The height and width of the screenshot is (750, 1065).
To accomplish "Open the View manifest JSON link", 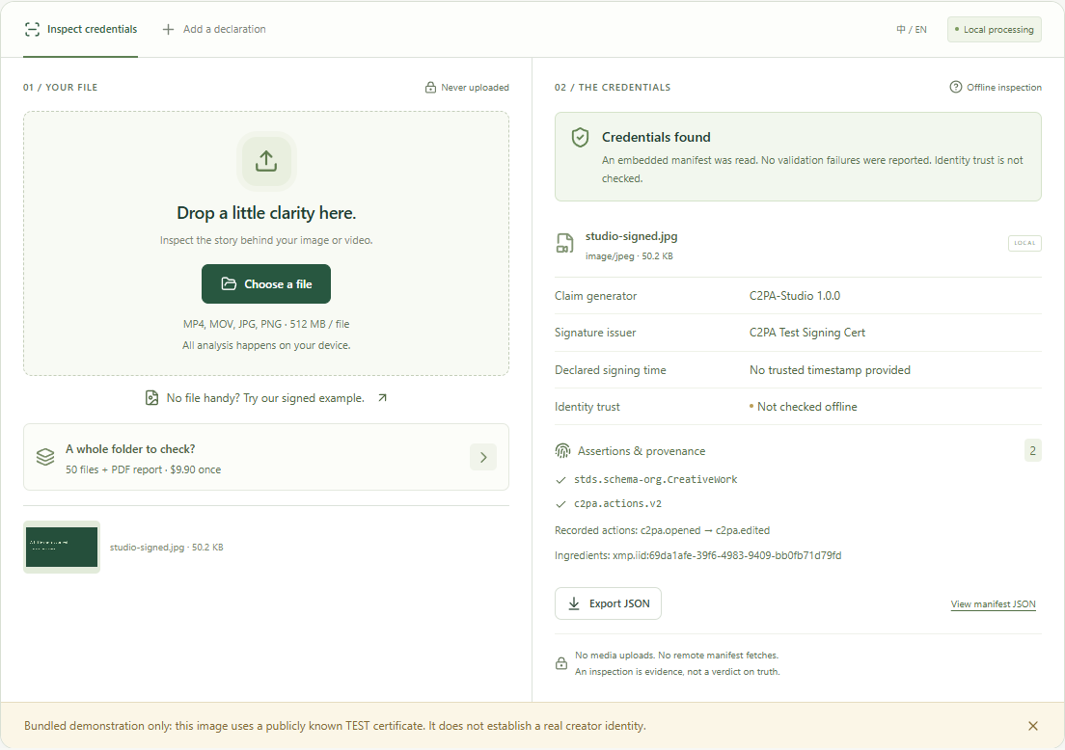I will pos(993,604).
